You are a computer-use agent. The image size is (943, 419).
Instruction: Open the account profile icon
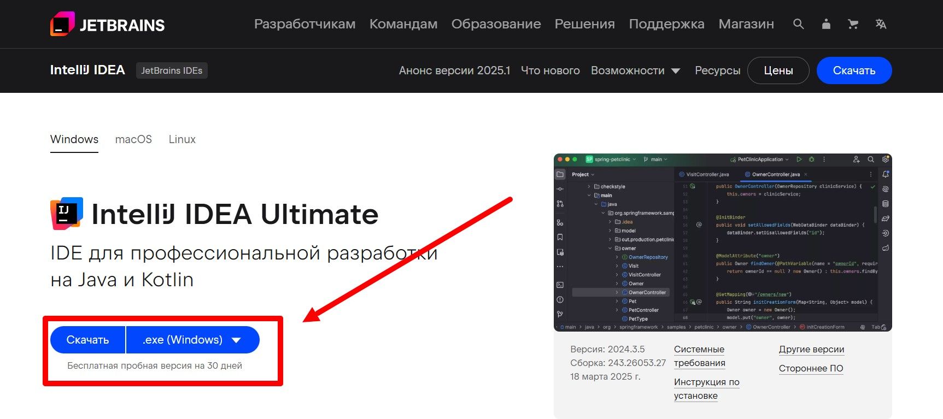[826, 24]
